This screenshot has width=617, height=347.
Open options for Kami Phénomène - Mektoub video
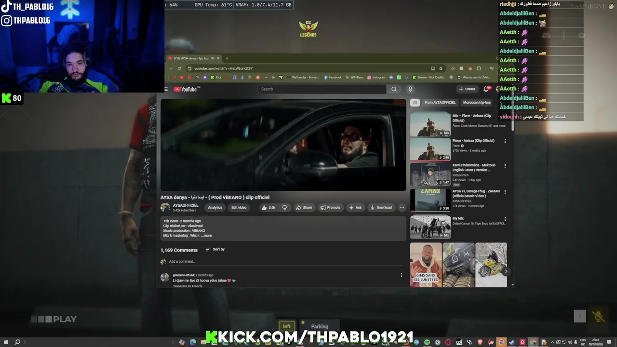coord(505,166)
